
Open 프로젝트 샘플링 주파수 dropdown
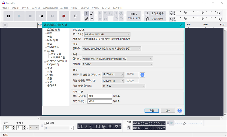pyautogui.click(x=113, y=75)
